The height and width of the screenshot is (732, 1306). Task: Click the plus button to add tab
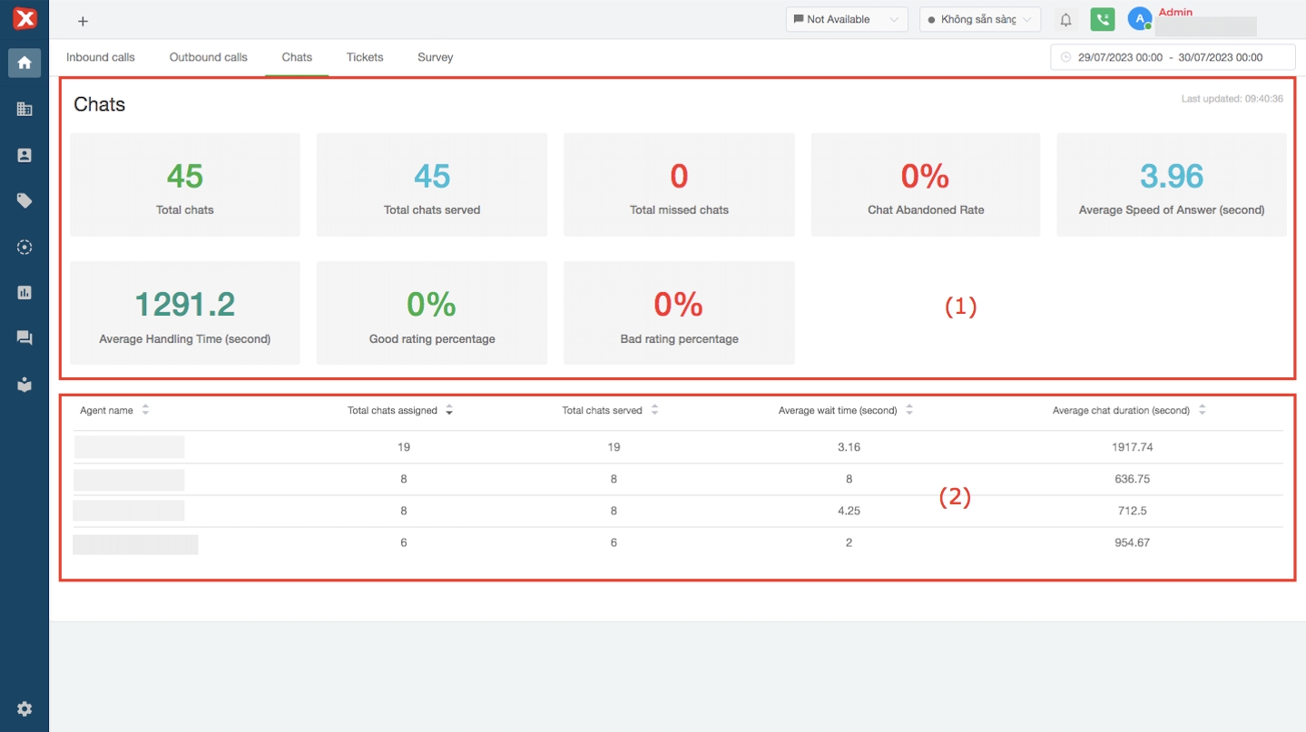(x=83, y=21)
